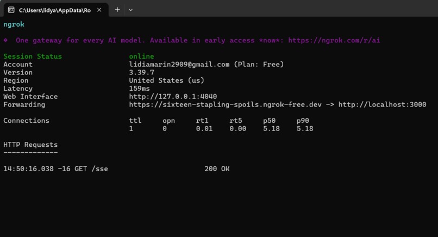
Task: Click the ngrok title text
Action: click(14, 24)
